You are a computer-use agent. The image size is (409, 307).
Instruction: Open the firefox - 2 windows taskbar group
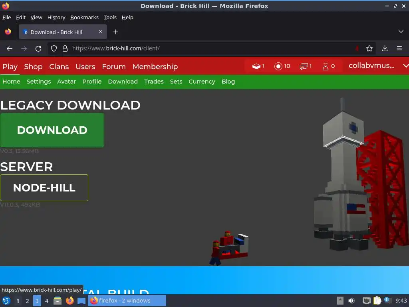[x=127, y=301]
